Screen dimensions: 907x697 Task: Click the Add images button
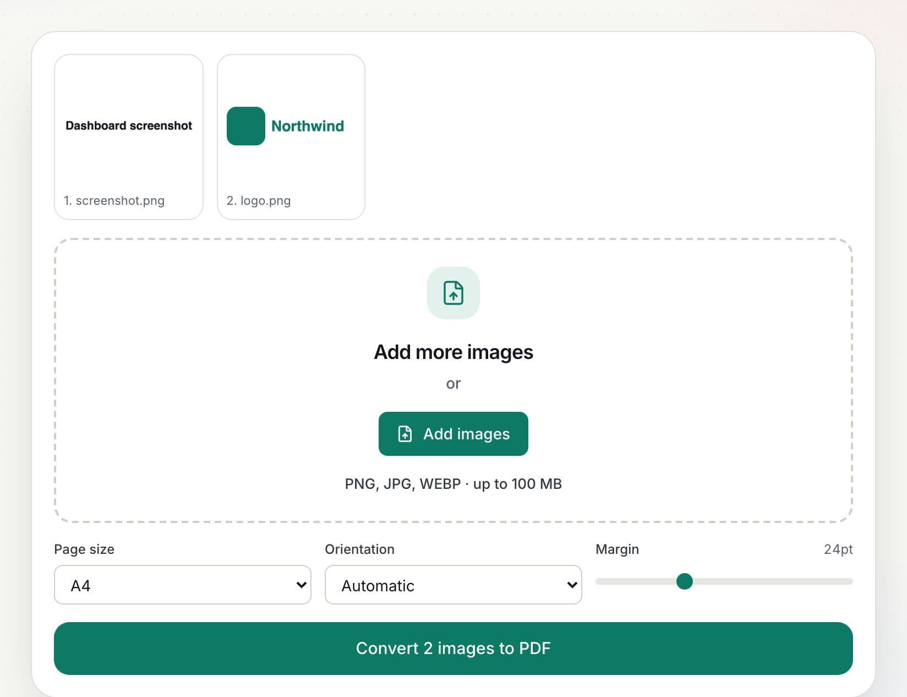(x=453, y=434)
